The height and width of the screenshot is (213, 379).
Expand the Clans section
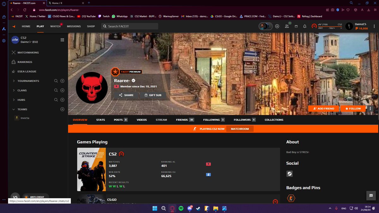14,90
